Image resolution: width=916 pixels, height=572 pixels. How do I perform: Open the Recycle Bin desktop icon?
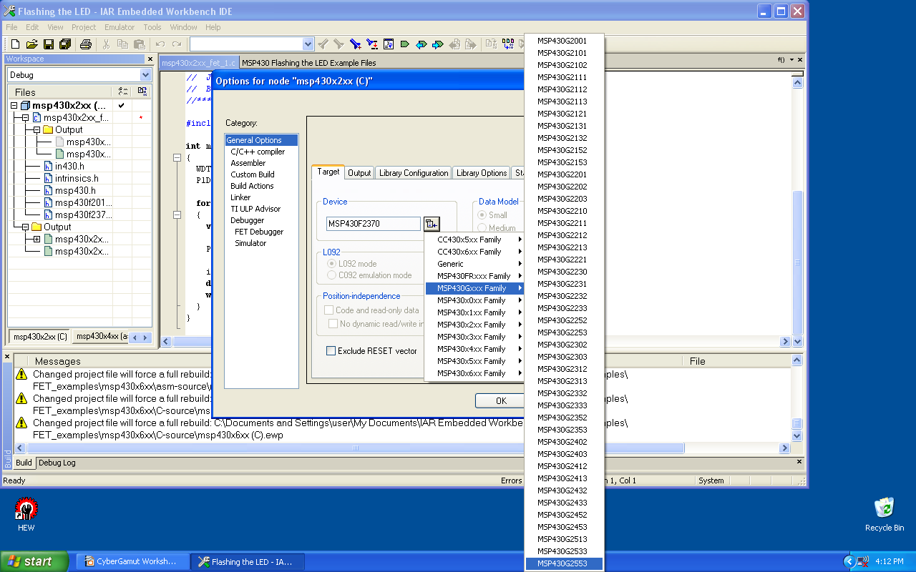(x=885, y=514)
